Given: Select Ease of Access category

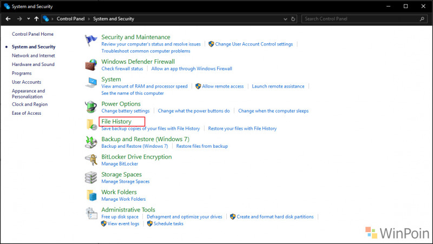Looking at the screenshot, I should pos(27,113).
